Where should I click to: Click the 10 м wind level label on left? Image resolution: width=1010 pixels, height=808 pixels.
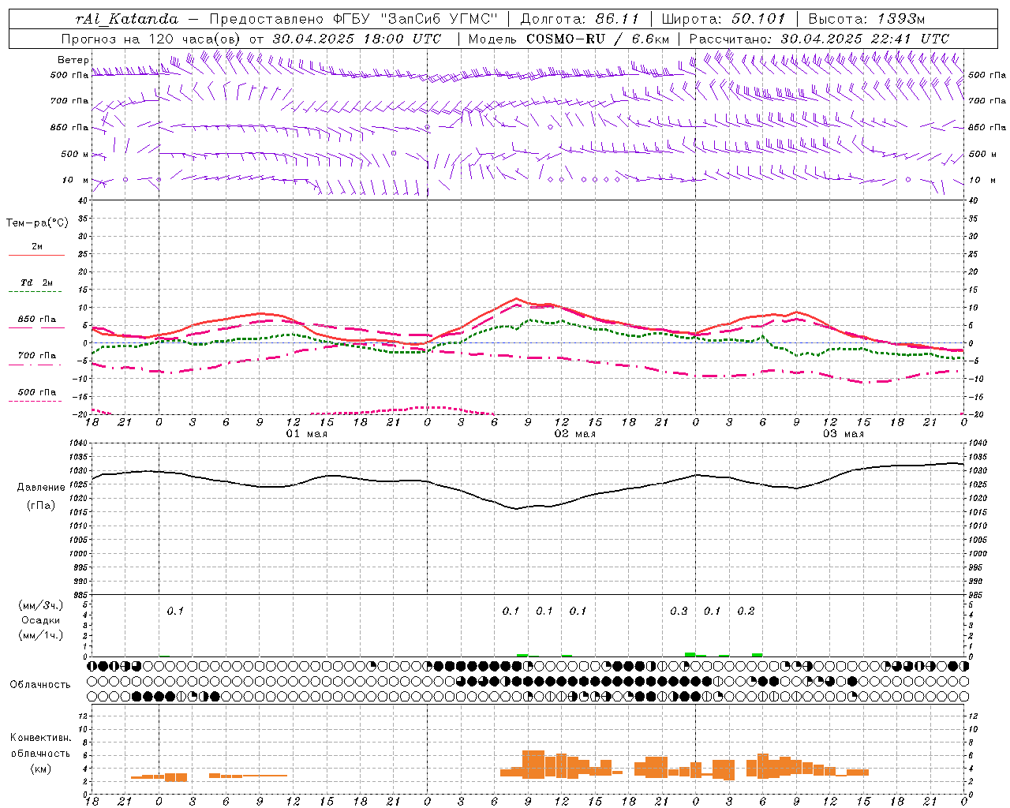coord(76,180)
